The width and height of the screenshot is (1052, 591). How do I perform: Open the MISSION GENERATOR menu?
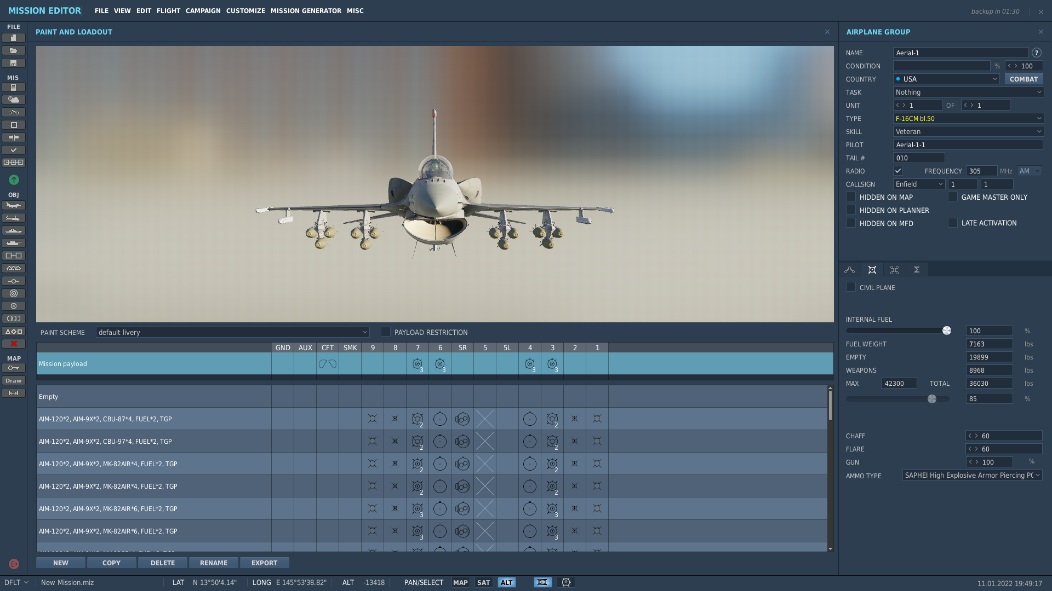(x=306, y=10)
